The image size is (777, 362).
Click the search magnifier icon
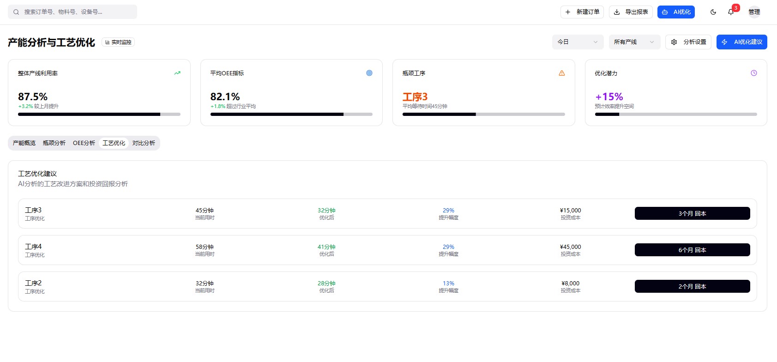[16, 12]
